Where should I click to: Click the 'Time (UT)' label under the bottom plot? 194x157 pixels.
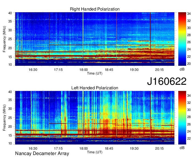pos(95,152)
